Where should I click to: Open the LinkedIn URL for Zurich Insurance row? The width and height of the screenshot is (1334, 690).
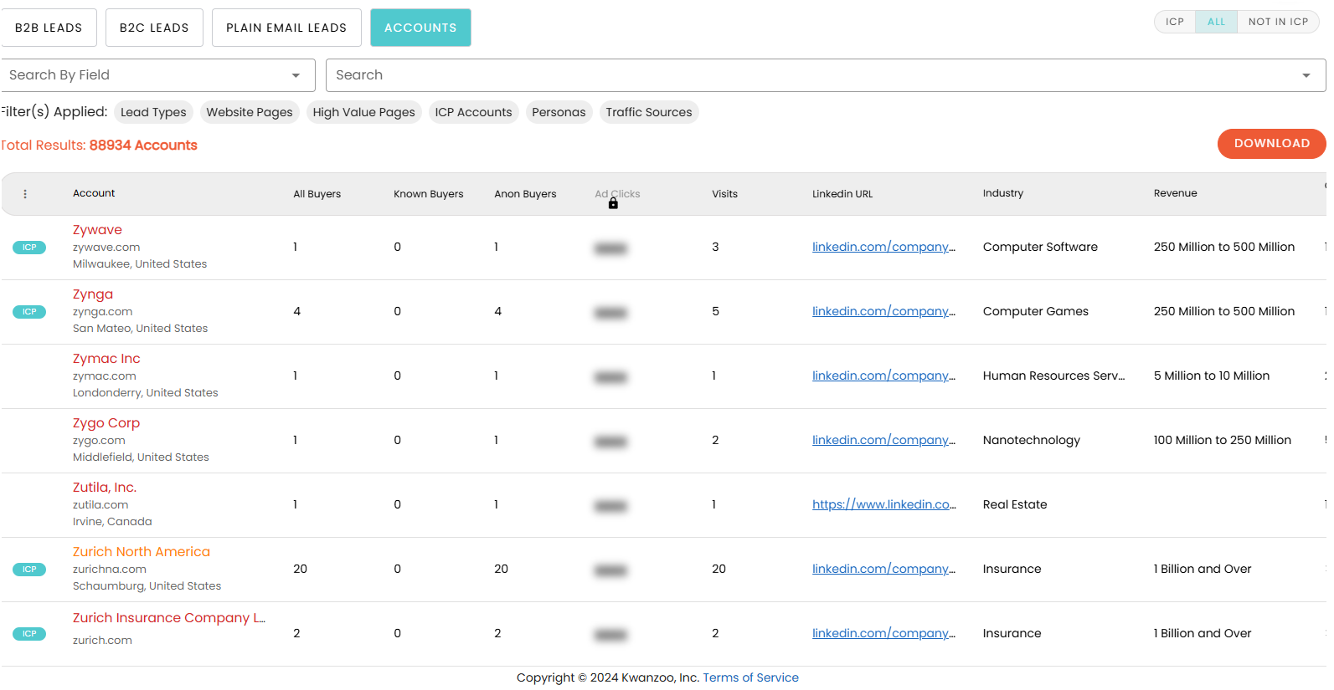[x=883, y=633]
